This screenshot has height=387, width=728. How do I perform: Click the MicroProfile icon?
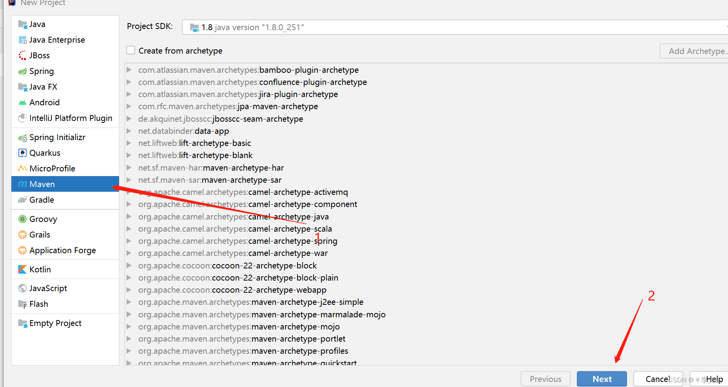point(23,169)
